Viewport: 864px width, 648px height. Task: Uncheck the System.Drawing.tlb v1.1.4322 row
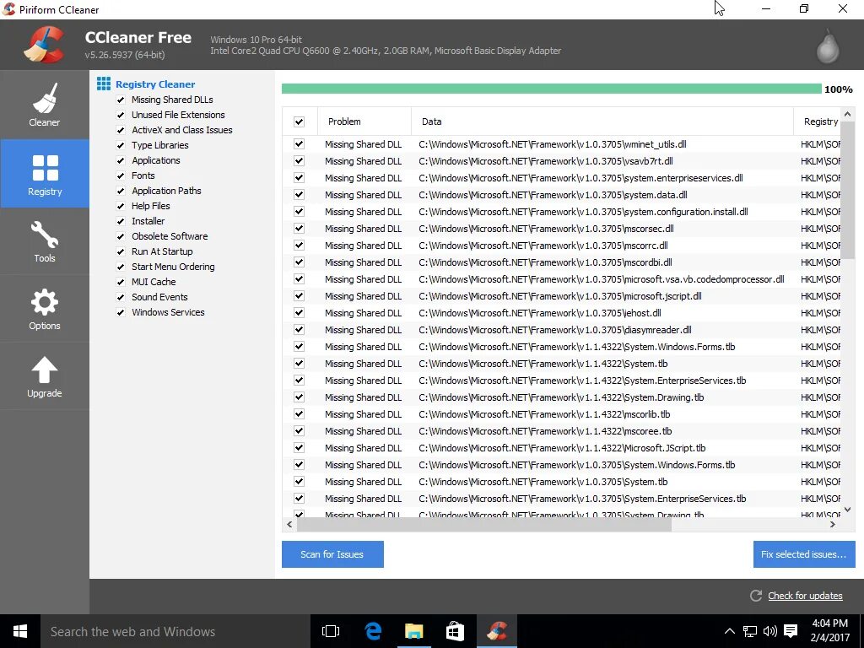click(300, 397)
